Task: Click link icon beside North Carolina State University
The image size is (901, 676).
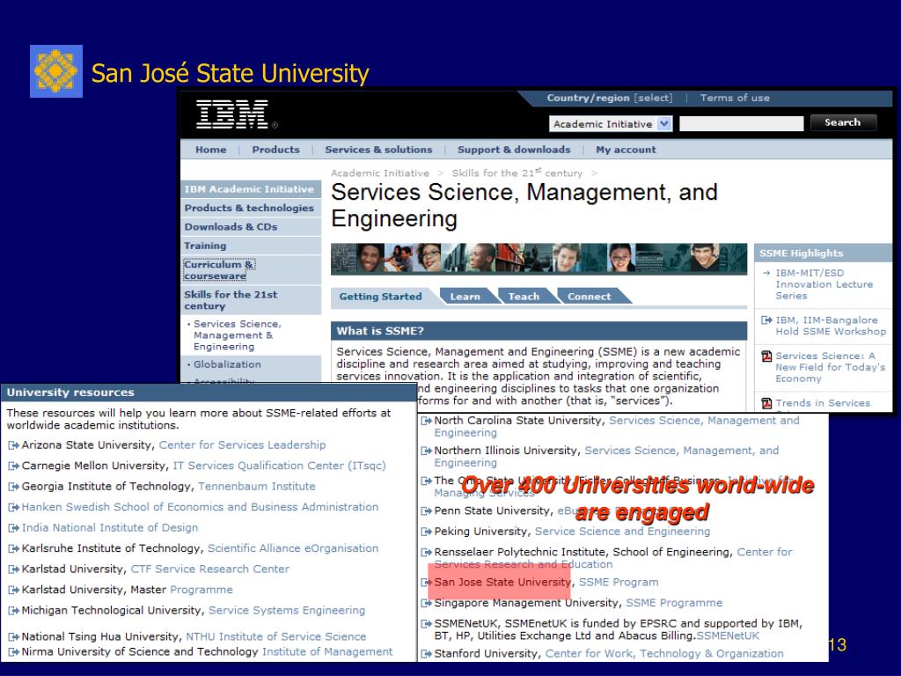Action: pyautogui.click(x=426, y=421)
